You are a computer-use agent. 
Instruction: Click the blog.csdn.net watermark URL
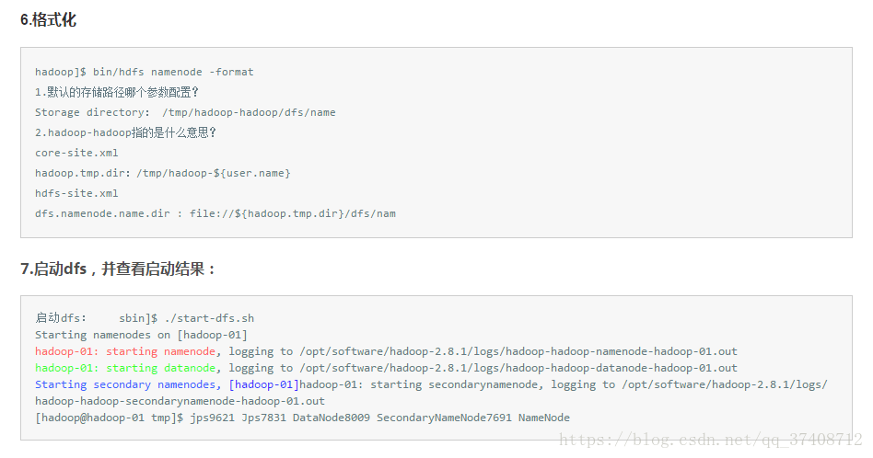click(710, 441)
